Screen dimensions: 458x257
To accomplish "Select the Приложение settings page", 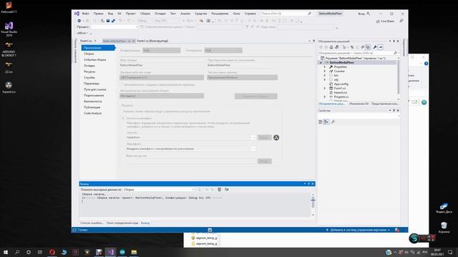I will pos(99,48).
